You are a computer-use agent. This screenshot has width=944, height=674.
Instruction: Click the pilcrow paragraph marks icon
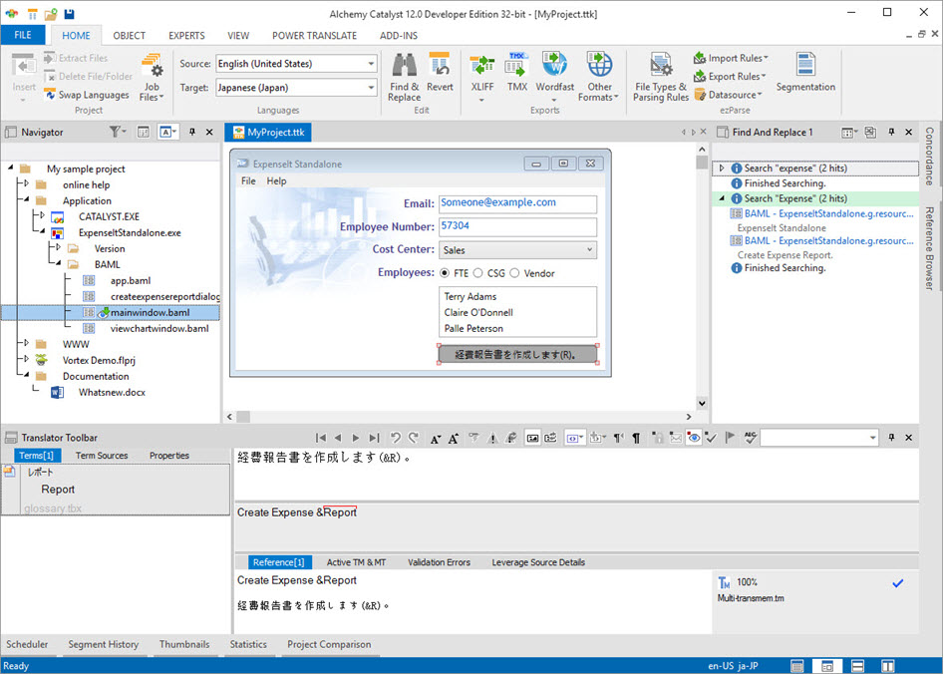[636, 438]
